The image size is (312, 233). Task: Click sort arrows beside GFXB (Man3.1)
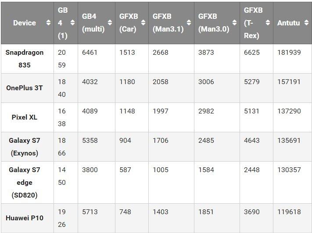pyautogui.click(x=189, y=23)
